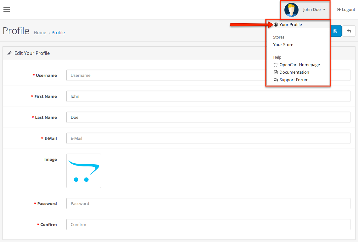Click John Doe's avatar picture
This screenshot has width=358, height=242.
pos(291,10)
